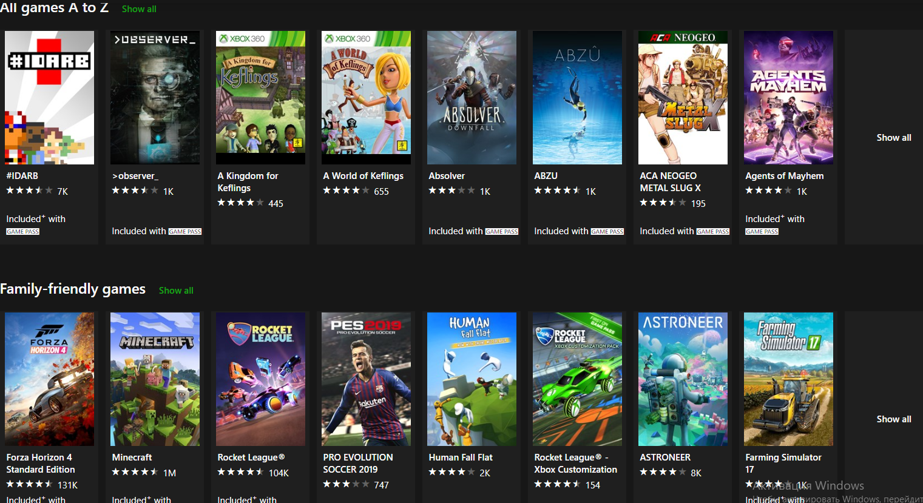Click the star rating of #IDARB
Screen dimensions: 923x503
[29, 191]
